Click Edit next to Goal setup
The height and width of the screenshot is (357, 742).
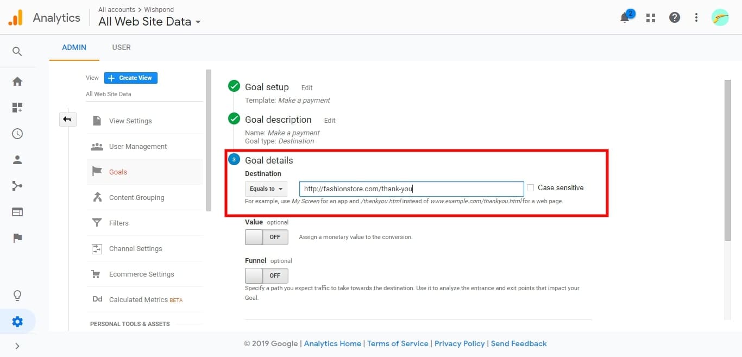tap(307, 87)
